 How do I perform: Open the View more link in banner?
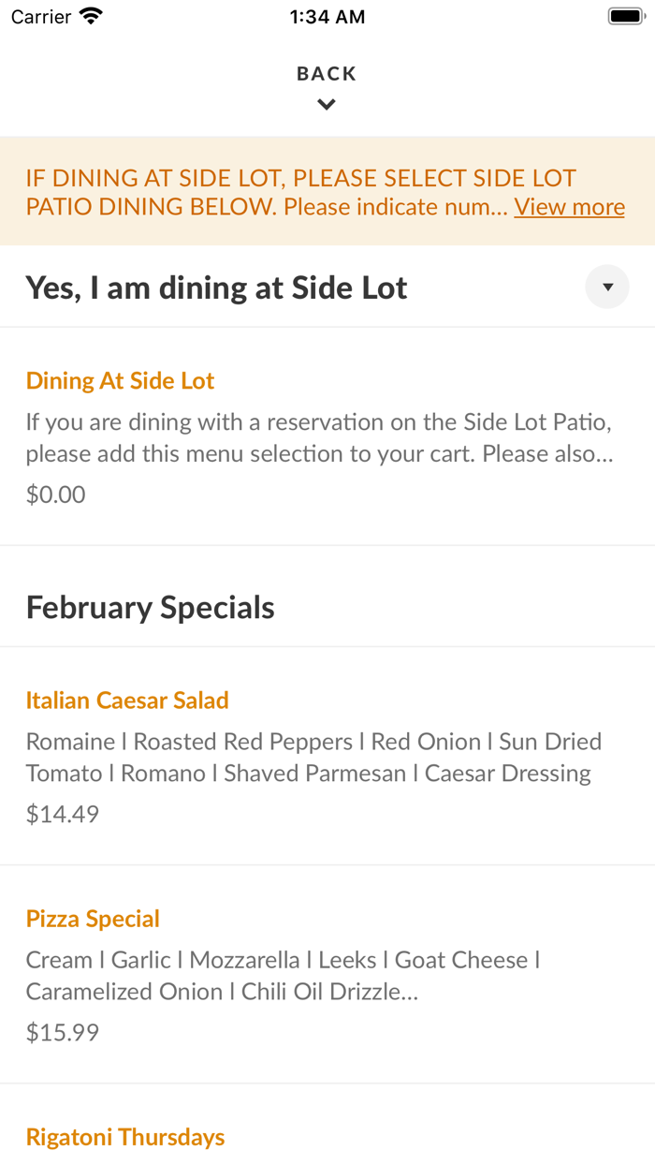(x=569, y=207)
